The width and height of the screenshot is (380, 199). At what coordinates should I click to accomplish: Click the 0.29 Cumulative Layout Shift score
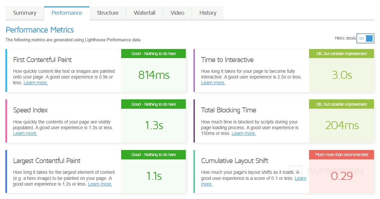pos(341,176)
